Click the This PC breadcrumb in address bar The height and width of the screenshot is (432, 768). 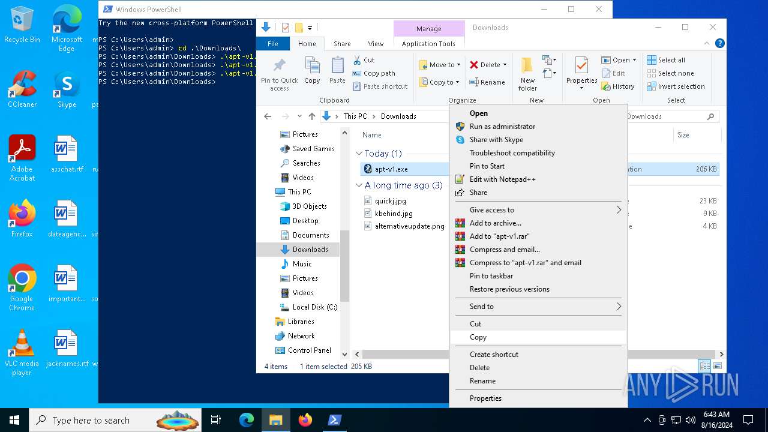tap(355, 116)
